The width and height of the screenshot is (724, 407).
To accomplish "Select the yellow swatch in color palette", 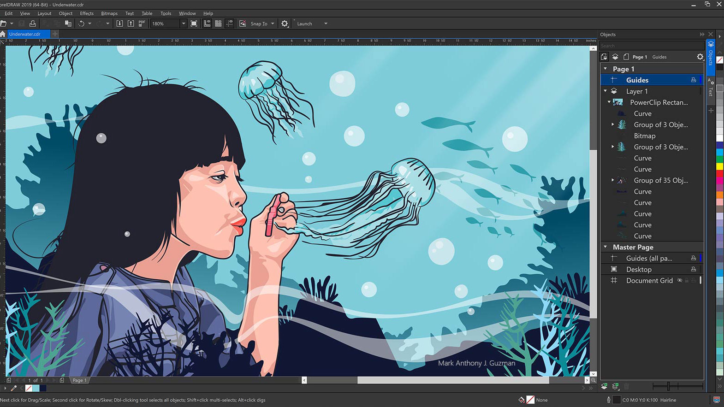I will point(719,166).
